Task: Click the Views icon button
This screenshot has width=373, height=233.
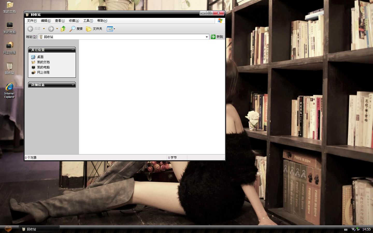Action: [110, 29]
